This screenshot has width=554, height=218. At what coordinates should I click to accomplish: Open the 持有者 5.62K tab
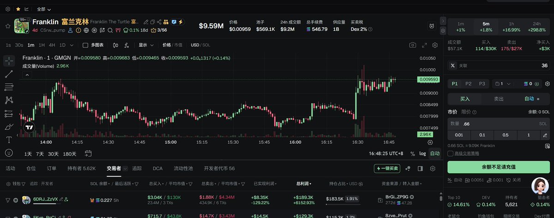tap(82, 169)
